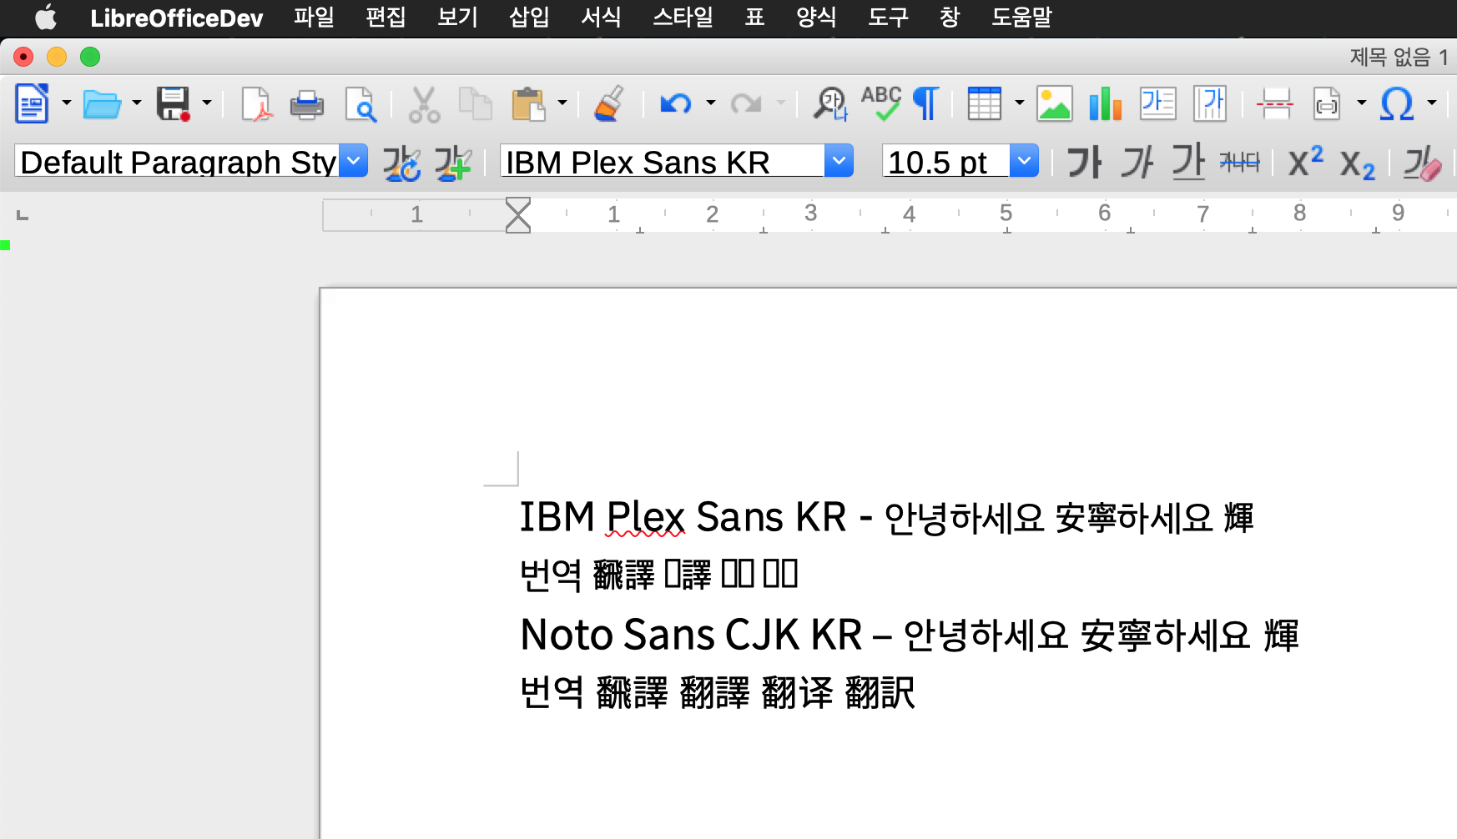Click the tab stop type selector on ruler
The width and height of the screenshot is (1457, 839).
23,216
